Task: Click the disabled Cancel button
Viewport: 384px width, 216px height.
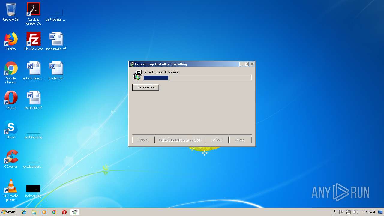Action: tap(143, 140)
